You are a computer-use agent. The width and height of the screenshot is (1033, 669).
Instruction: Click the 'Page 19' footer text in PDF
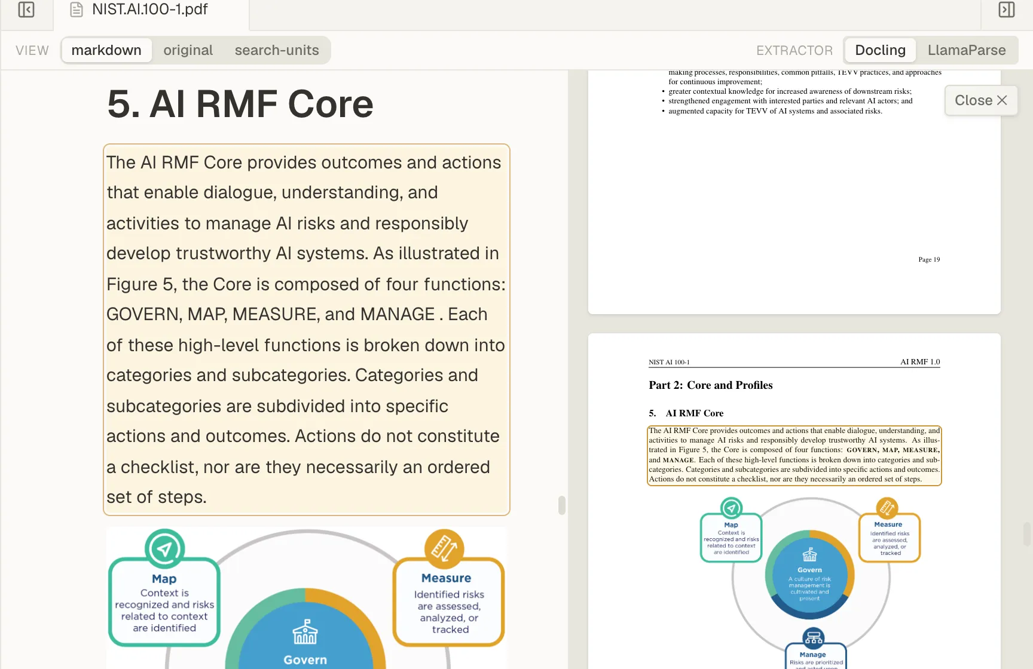(929, 259)
